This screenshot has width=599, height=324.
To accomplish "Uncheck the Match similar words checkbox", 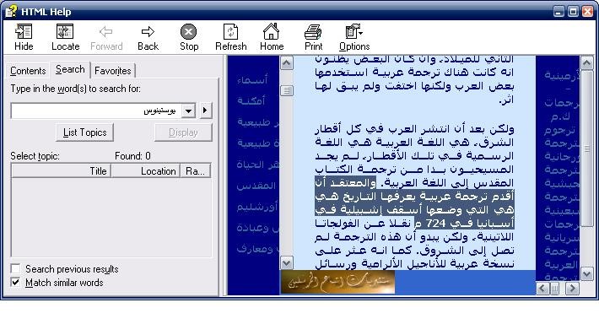I will coord(16,283).
